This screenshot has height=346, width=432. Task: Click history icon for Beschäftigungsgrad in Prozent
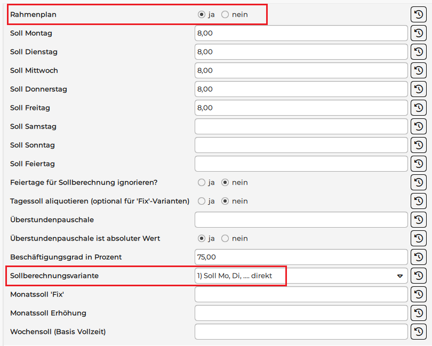[419, 257]
